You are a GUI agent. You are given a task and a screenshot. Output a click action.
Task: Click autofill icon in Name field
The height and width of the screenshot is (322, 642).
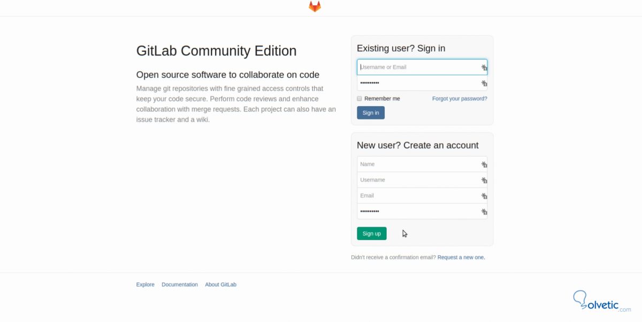(x=484, y=164)
